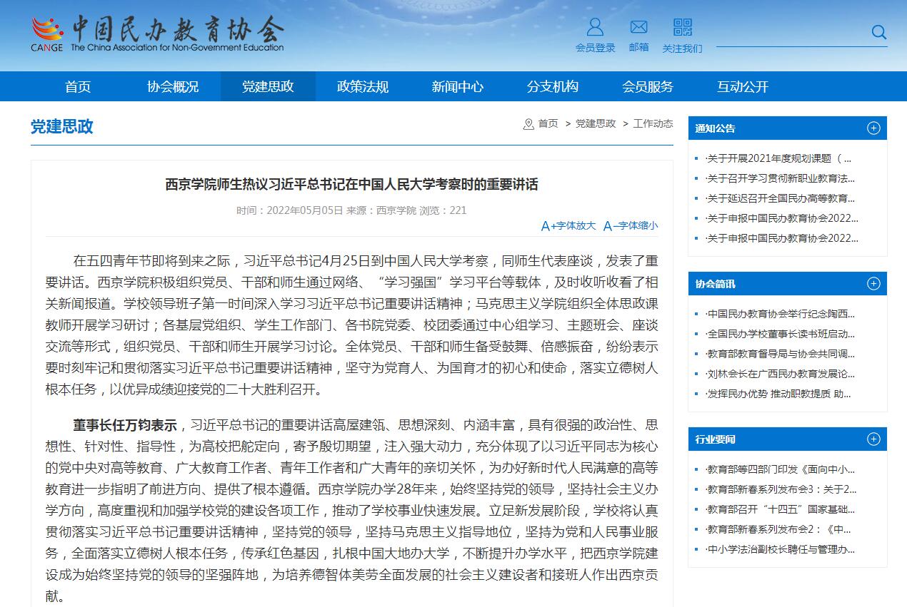
Task: Increase font size with A+字体放大
Action: [x=568, y=225]
